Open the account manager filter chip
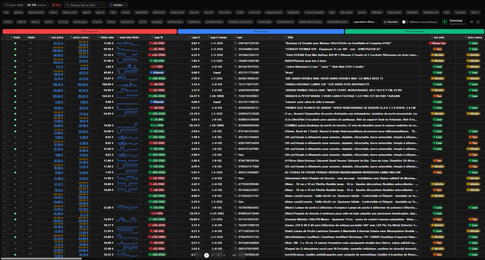The image size is (485, 260). [314, 12]
